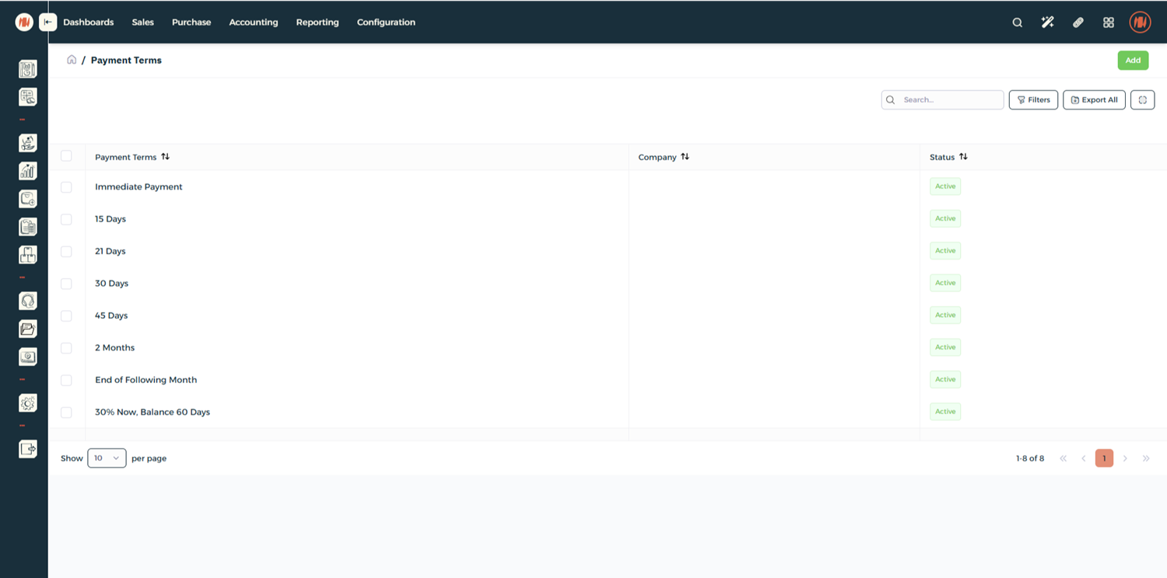Toggle fullscreen with the frame icon button

tap(1142, 100)
